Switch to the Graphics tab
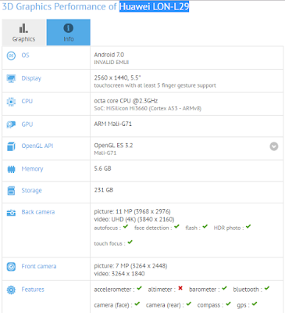This screenshot has width=285, height=313. point(24,32)
